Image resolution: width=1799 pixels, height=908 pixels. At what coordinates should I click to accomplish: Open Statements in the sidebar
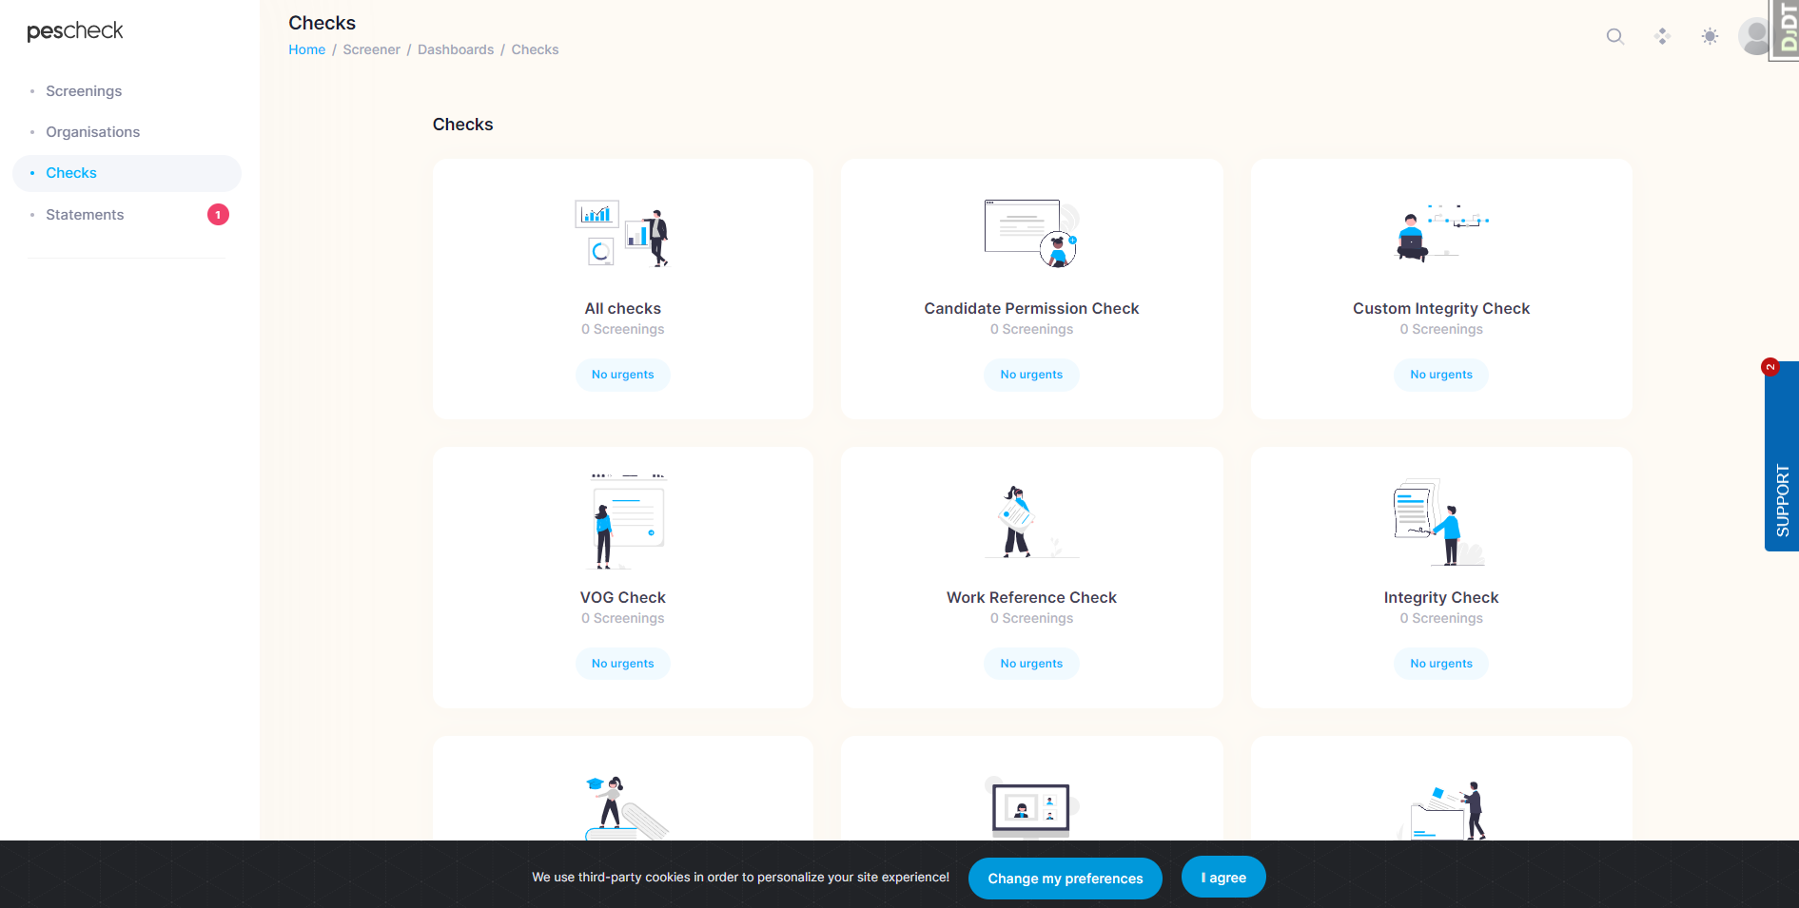[x=85, y=215]
